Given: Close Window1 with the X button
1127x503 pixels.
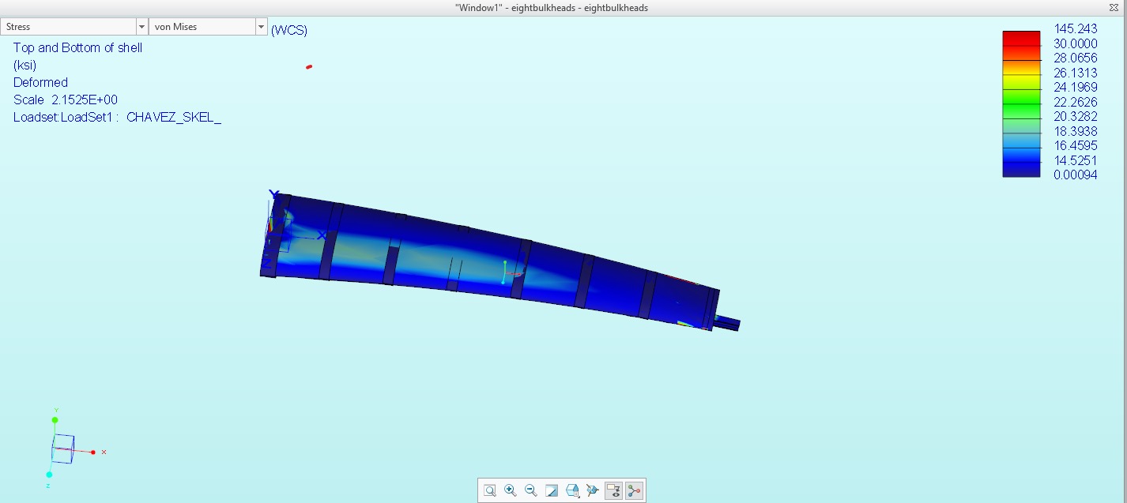Looking at the screenshot, I should pyautogui.click(x=1114, y=7).
